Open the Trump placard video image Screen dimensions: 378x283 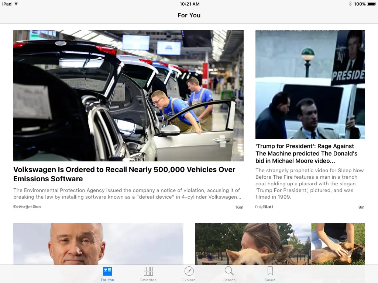tap(310, 85)
